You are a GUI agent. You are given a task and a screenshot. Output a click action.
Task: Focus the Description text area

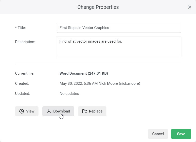[x=119, y=47]
